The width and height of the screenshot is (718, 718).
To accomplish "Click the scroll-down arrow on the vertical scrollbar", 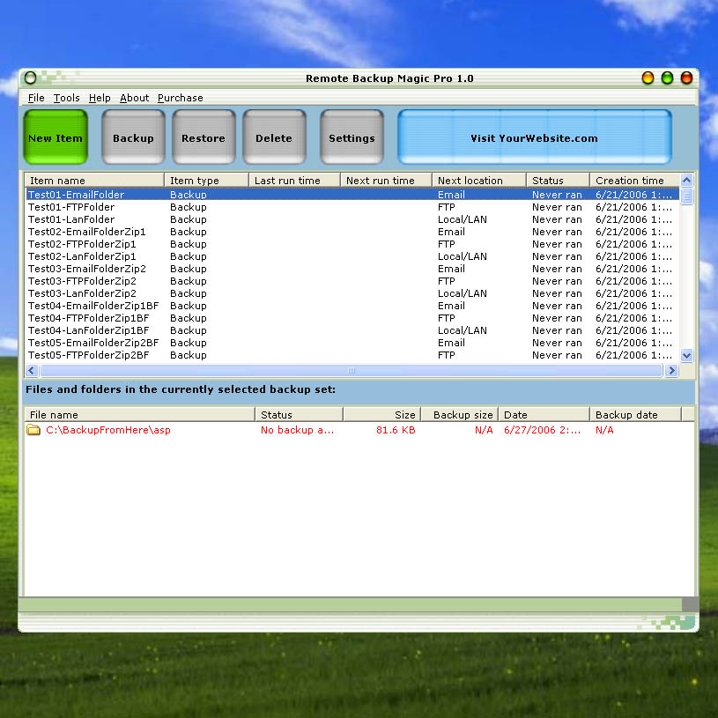I will coord(686,355).
